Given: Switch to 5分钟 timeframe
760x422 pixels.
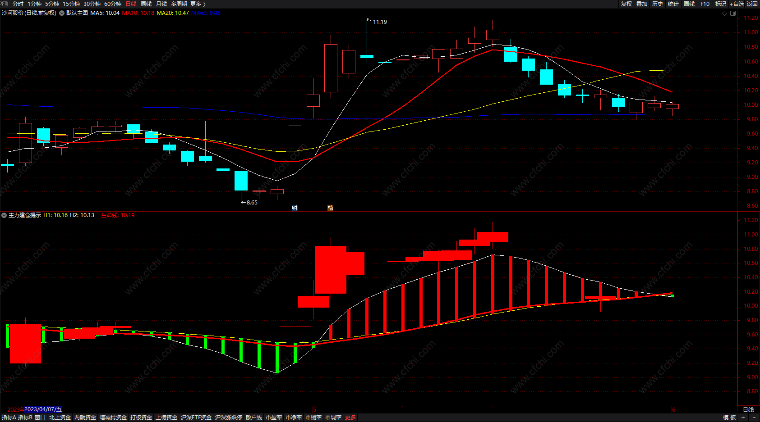Looking at the screenshot, I should [x=52, y=4].
